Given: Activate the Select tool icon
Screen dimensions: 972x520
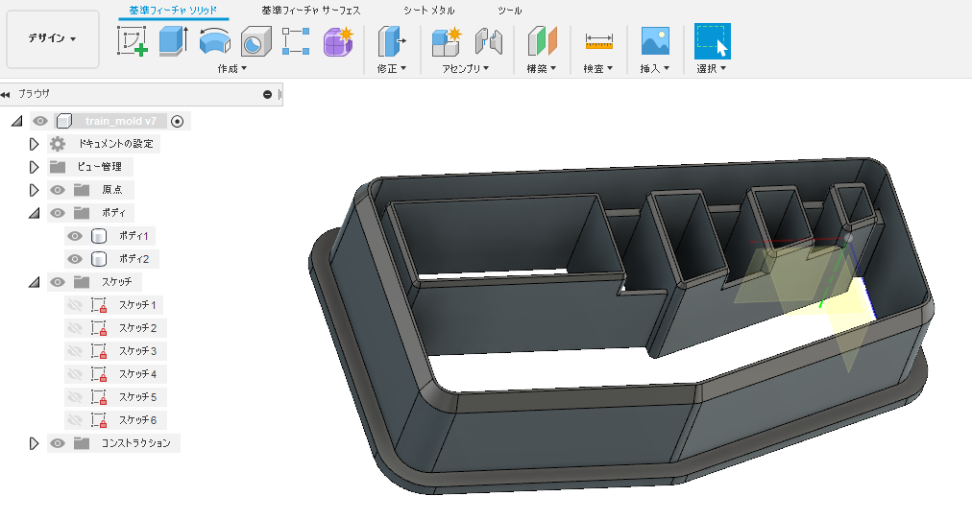Looking at the screenshot, I should coord(713,41).
